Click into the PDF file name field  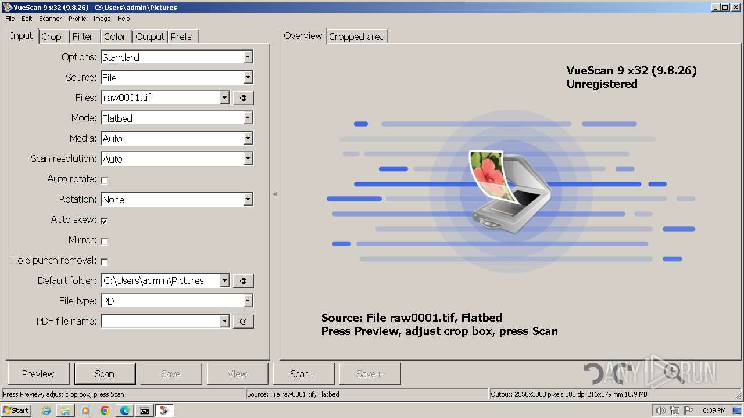click(x=161, y=321)
